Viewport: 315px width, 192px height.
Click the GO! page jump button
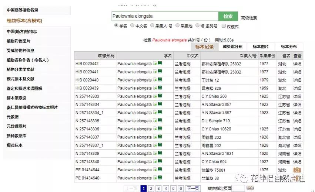(x=250, y=188)
